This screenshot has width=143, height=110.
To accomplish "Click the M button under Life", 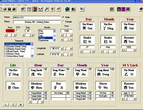I will tap(20, 105).
